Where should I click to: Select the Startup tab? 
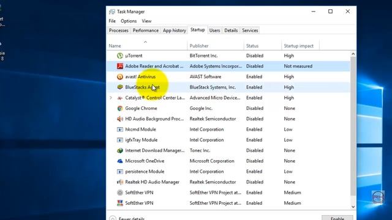[197, 30]
